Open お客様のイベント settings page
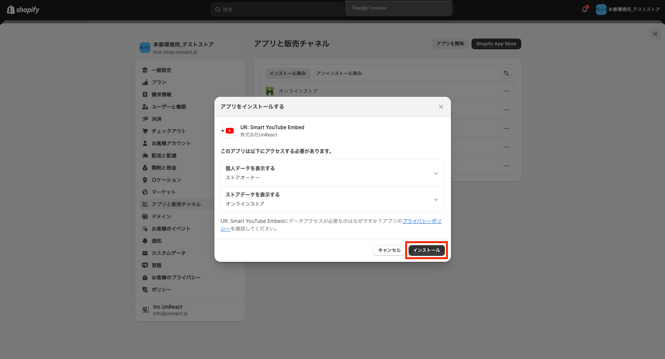This screenshot has height=359, width=665. (x=190, y=229)
